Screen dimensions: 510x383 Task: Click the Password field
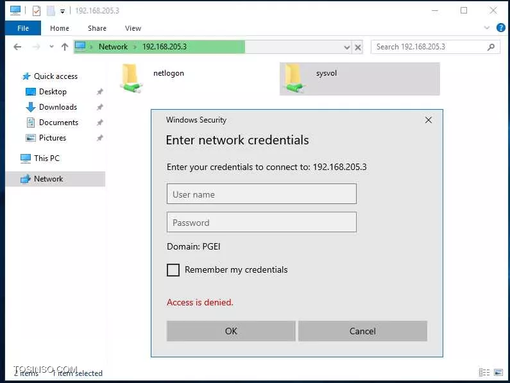coord(262,222)
